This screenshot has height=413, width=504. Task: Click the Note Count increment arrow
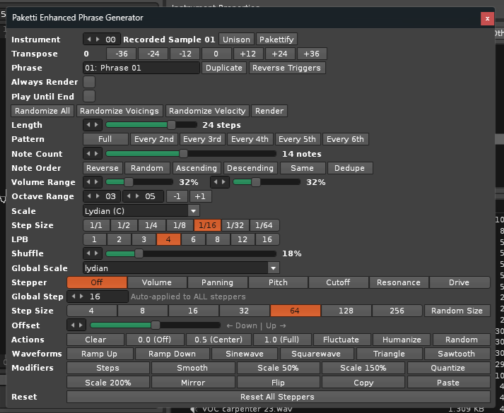pyautogui.click(x=96, y=154)
